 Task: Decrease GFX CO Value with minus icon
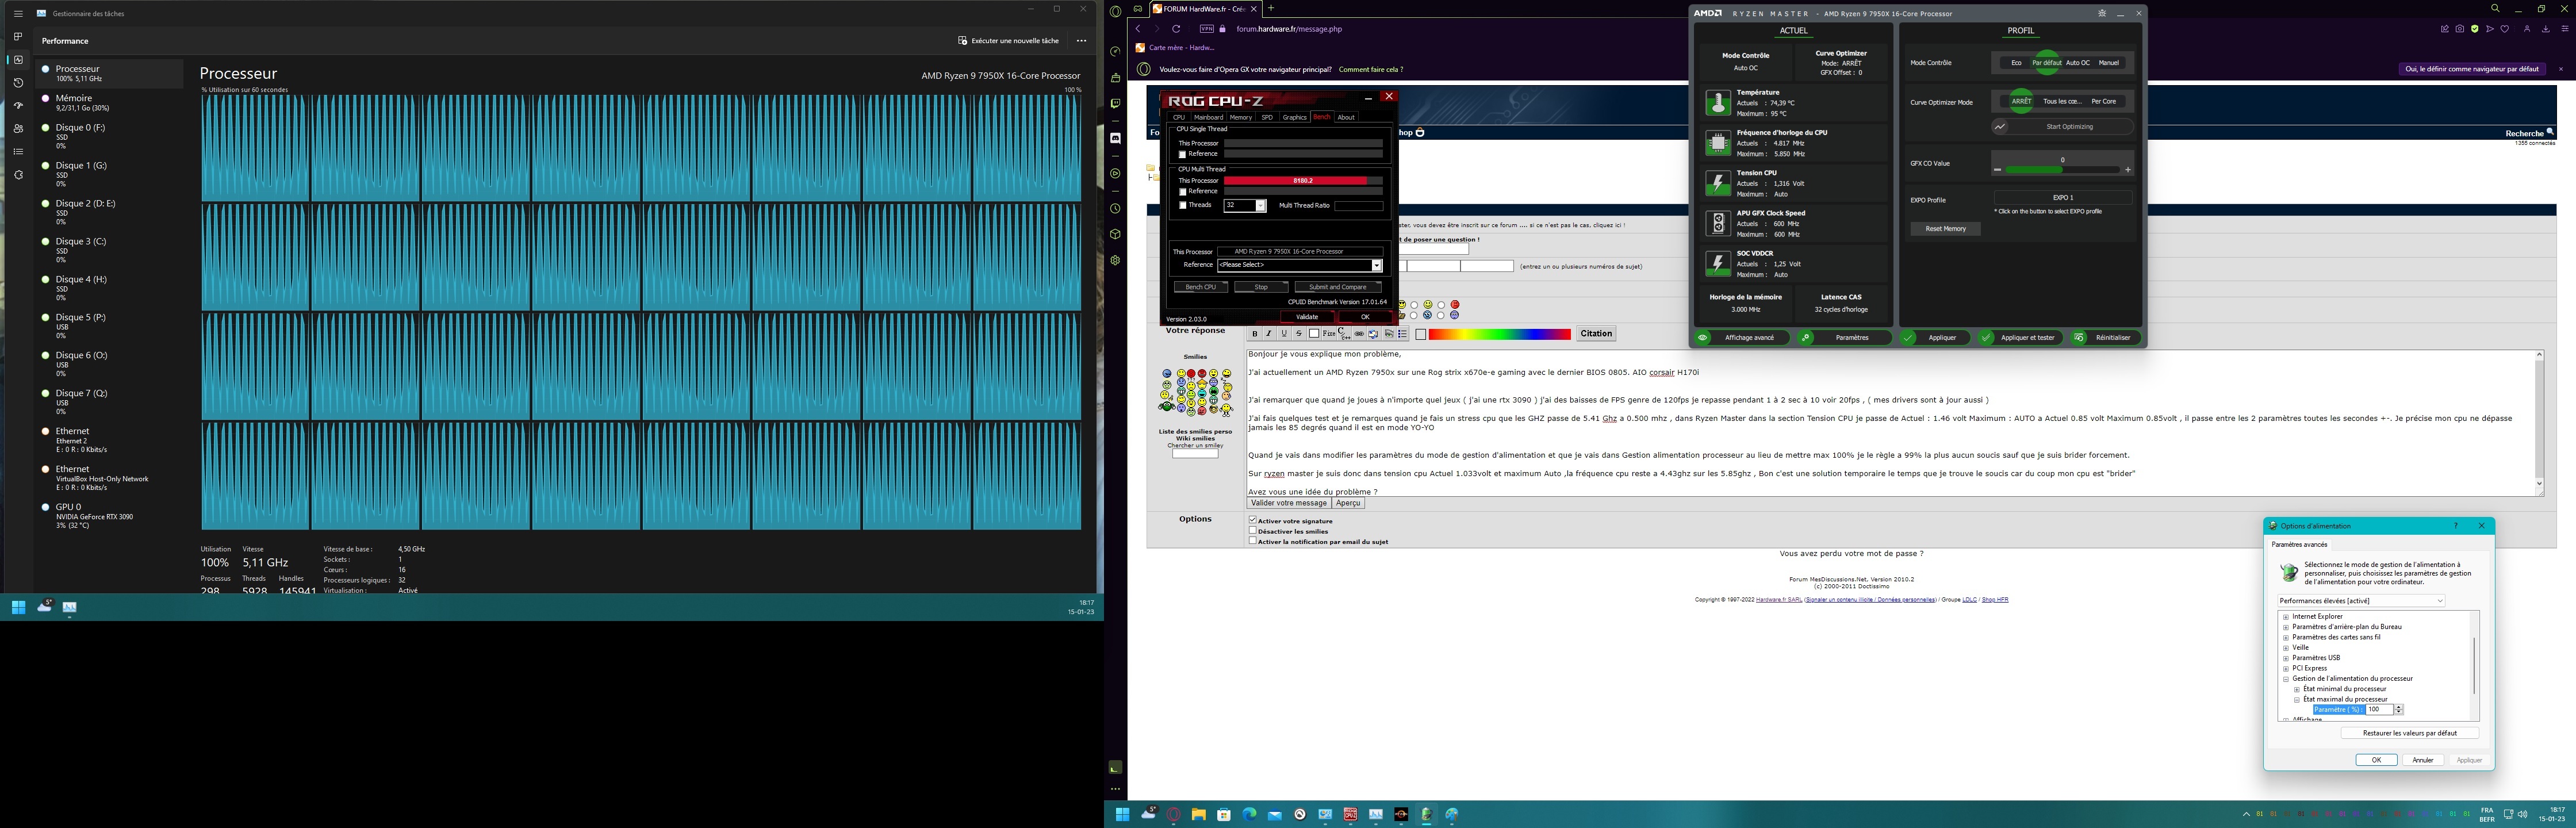pyautogui.click(x=1997, y=170)
